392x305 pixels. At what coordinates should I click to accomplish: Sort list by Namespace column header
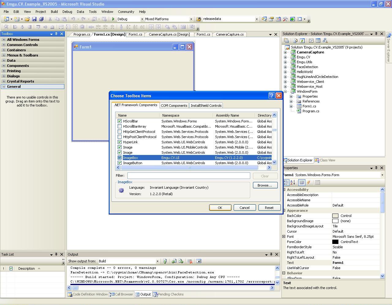tap(186, 115)
